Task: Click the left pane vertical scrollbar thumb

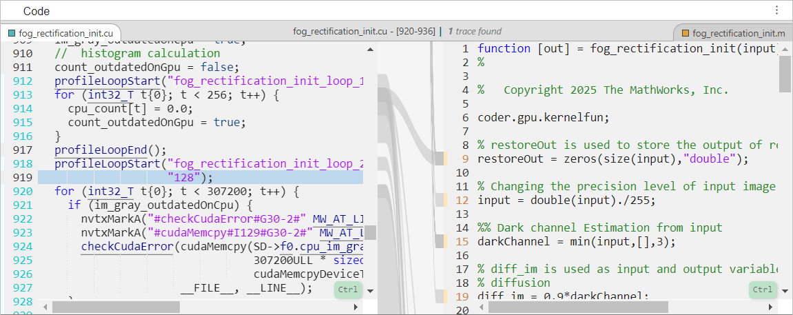Action: pyautogui.click(x=370, y=232)
